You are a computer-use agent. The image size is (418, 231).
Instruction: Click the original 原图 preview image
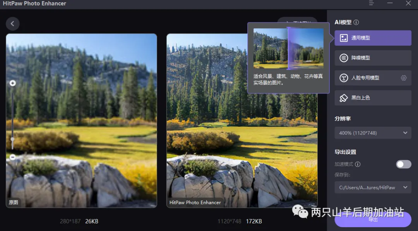coord(81,121)
